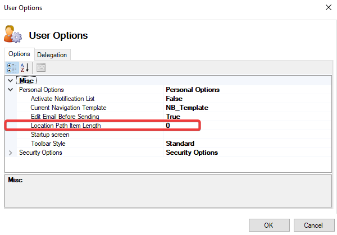The width and height of the screenshot is (337, 235).
Task: Switch to the Delegation tab
Action: pyautogui.click(x=52, y=54)
